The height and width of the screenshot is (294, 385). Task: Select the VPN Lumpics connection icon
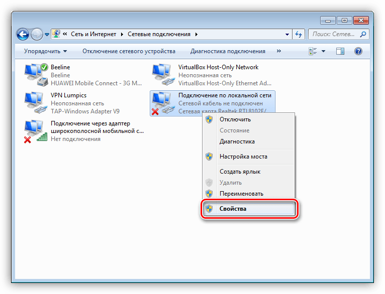tap(36, 103)
